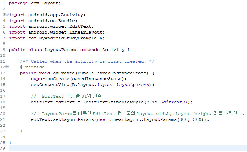Click 'LinearLayout.LayoutParams' on line 21
The image size is (247, 152).
[142, 119]
